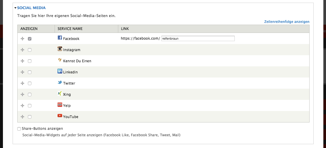Screen dimensions: 326x148
Task: Click the Facebook service icon
Action: click(60, 38)
